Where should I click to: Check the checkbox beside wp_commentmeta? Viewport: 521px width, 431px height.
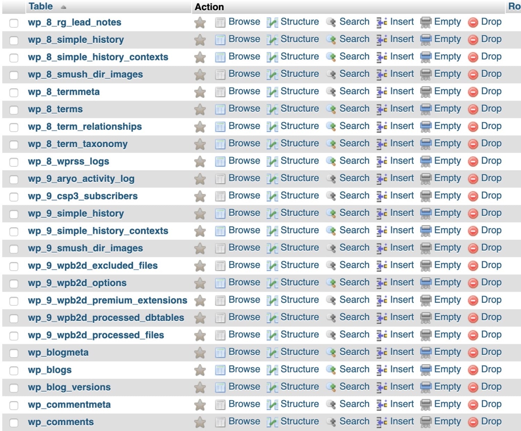pos(14,405)
